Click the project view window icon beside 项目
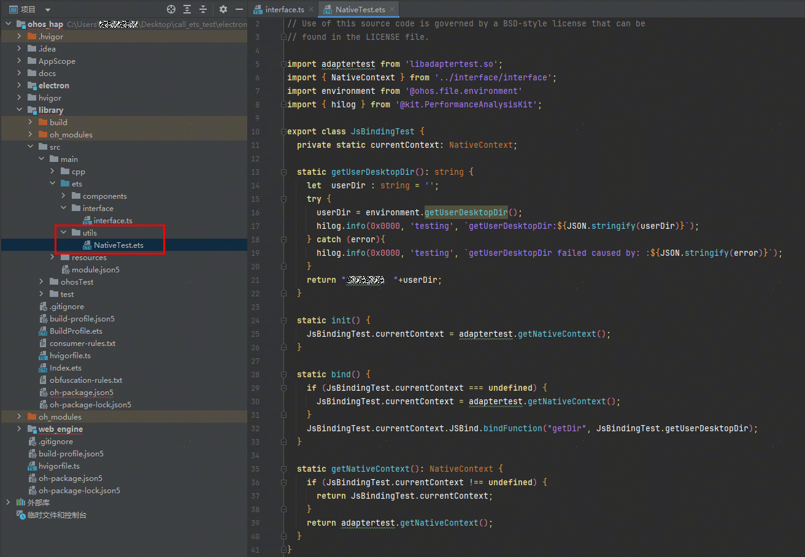The height and width of the screenshot is (557, 805). click(13, 9)
